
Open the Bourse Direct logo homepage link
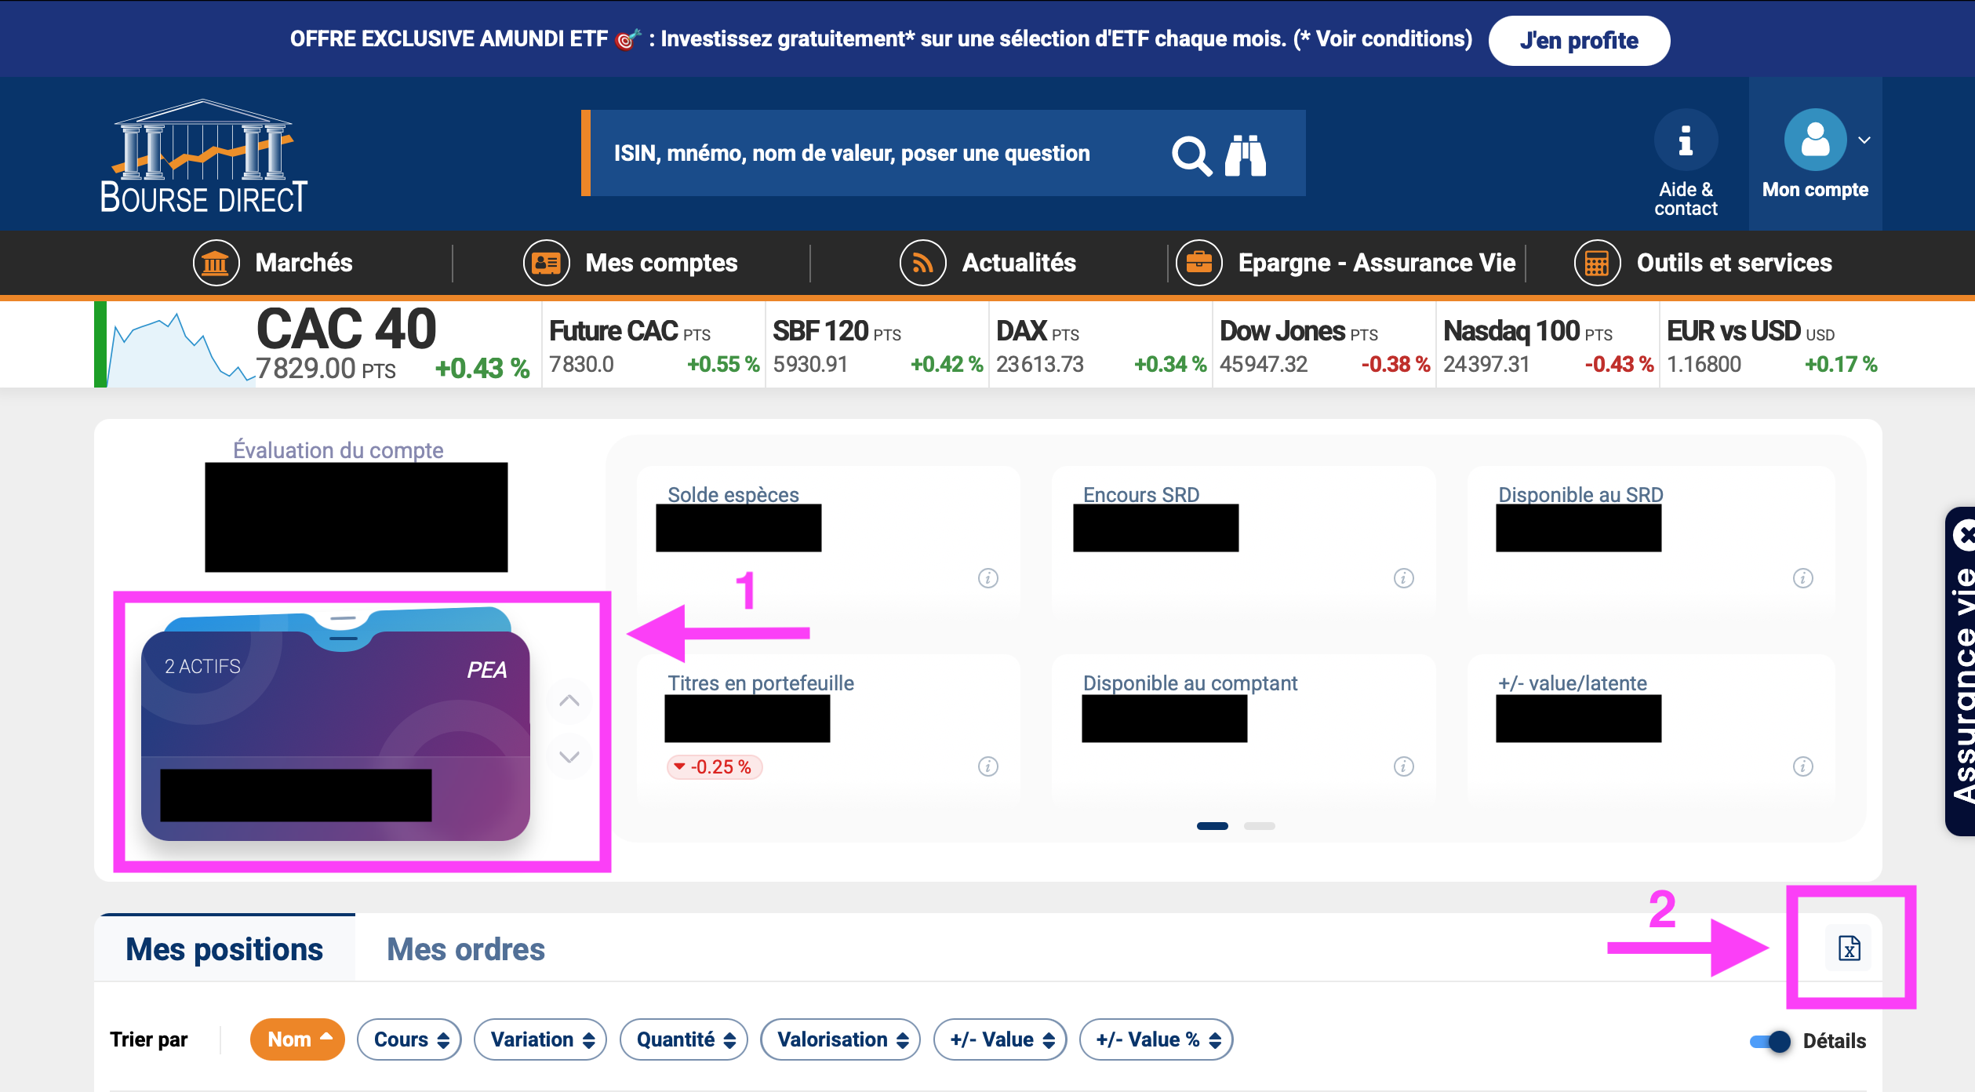point(204,157)
